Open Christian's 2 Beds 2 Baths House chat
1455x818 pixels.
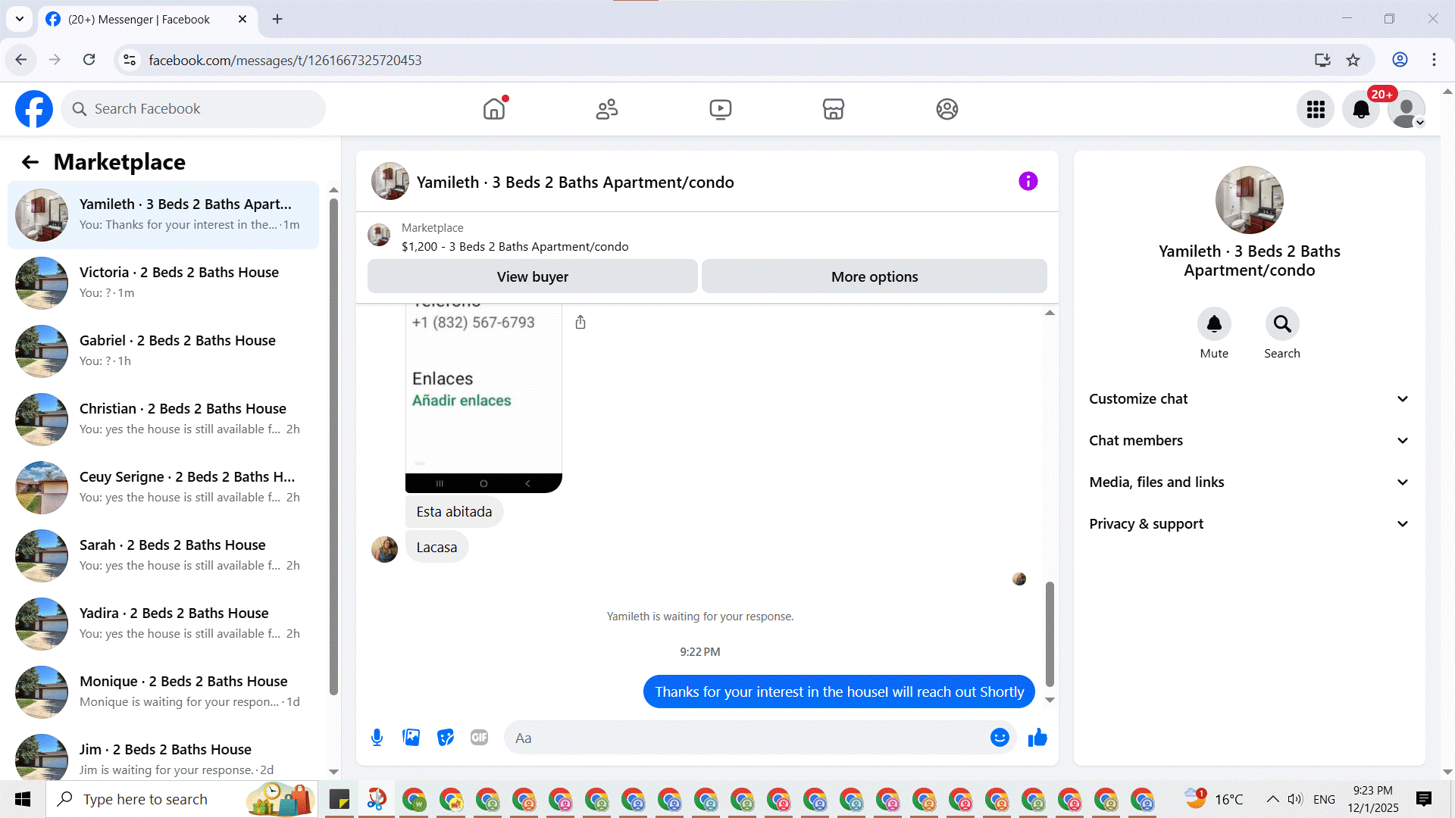pos(163,420)
